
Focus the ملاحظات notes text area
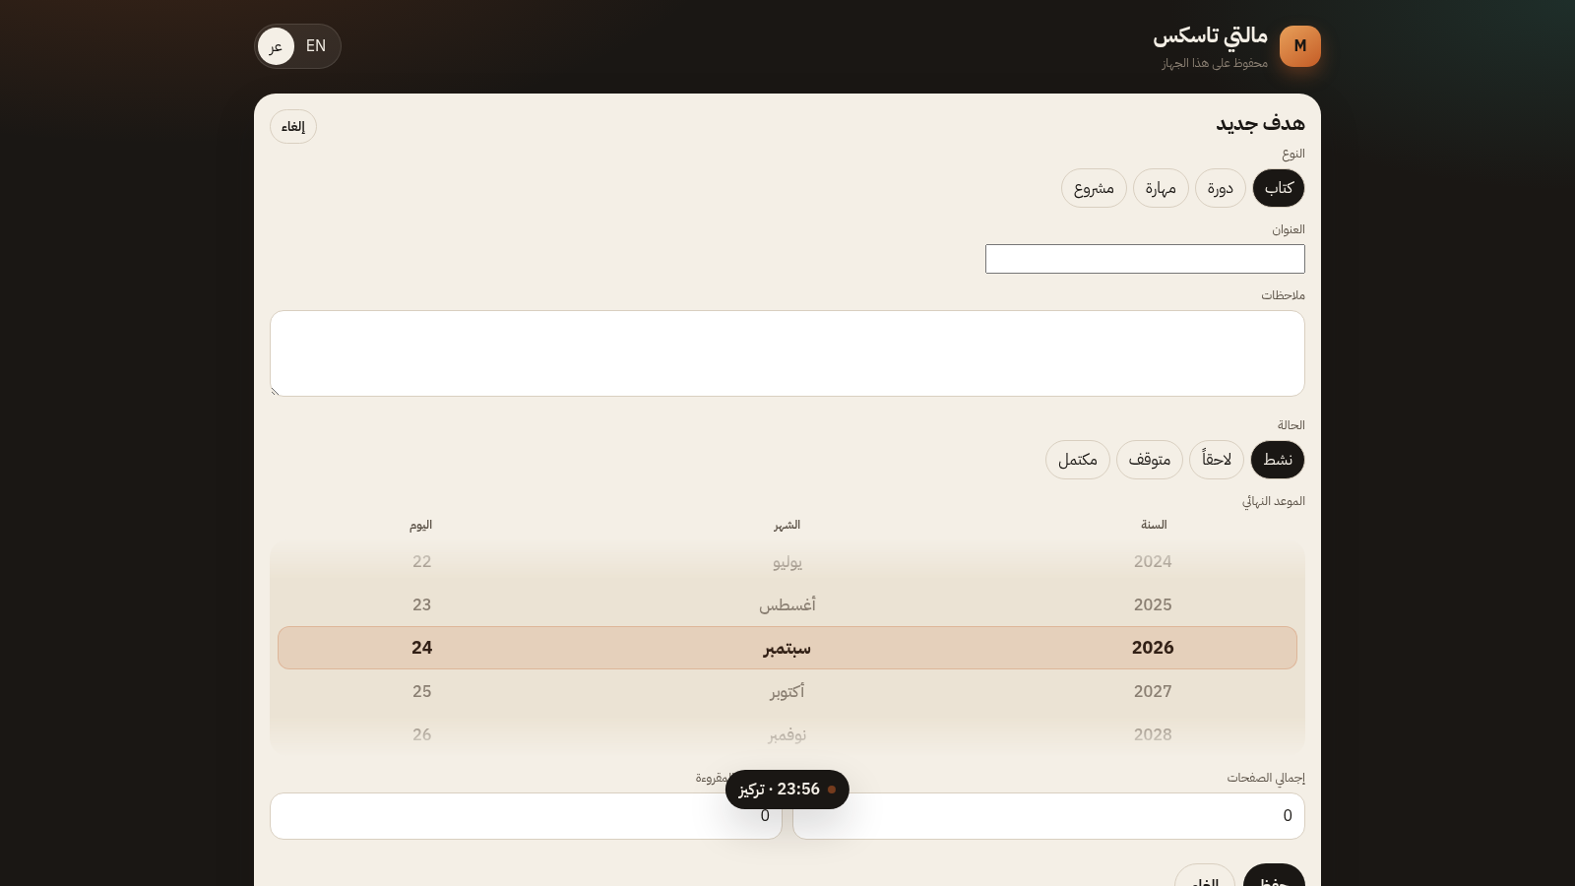click(787, 353)
